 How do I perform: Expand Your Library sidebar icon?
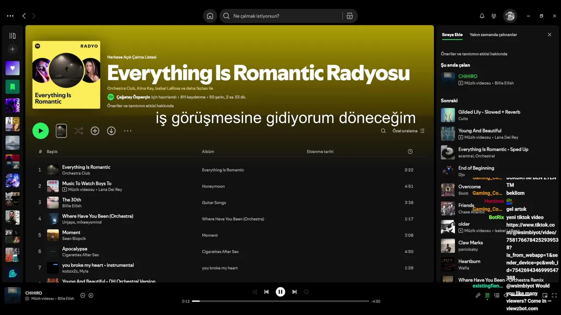pyautogui.click(x=12, y=36)
